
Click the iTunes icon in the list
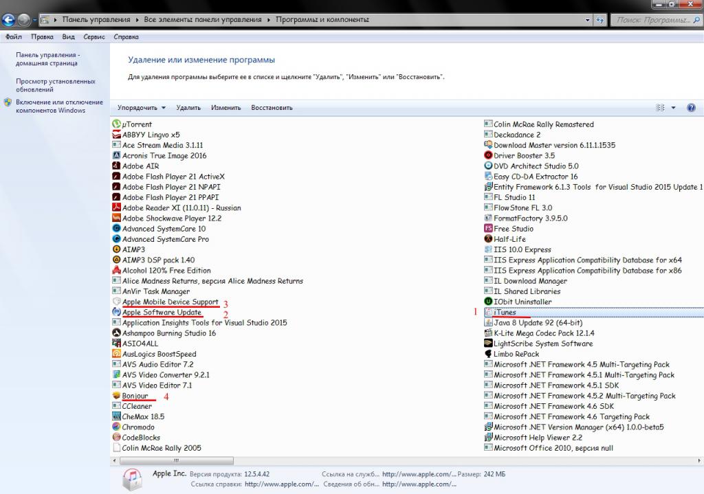point(488,313)
